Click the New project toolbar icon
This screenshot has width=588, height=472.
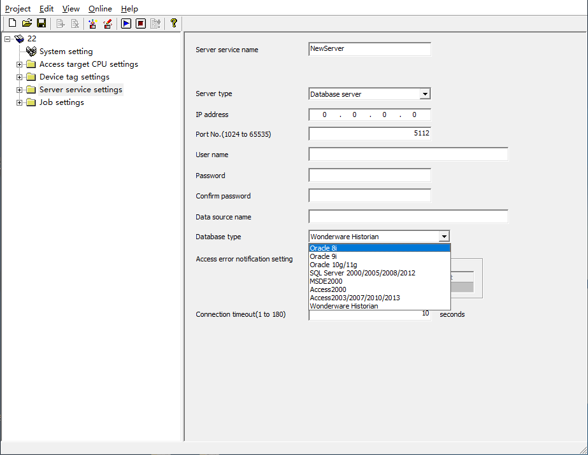click(12, 24)
